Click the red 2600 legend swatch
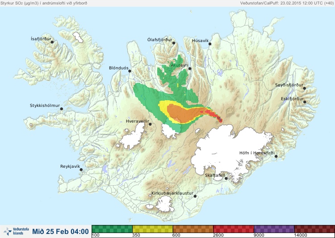Viewport: 335px width, 238px height. click(234, 229)
